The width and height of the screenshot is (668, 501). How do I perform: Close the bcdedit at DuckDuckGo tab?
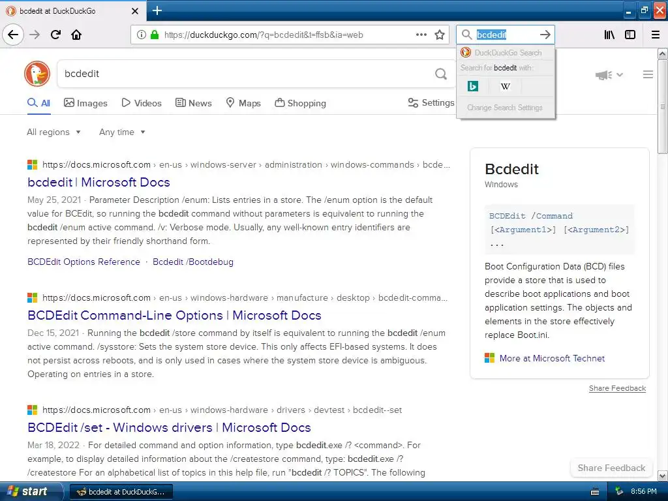click(135, 11)
